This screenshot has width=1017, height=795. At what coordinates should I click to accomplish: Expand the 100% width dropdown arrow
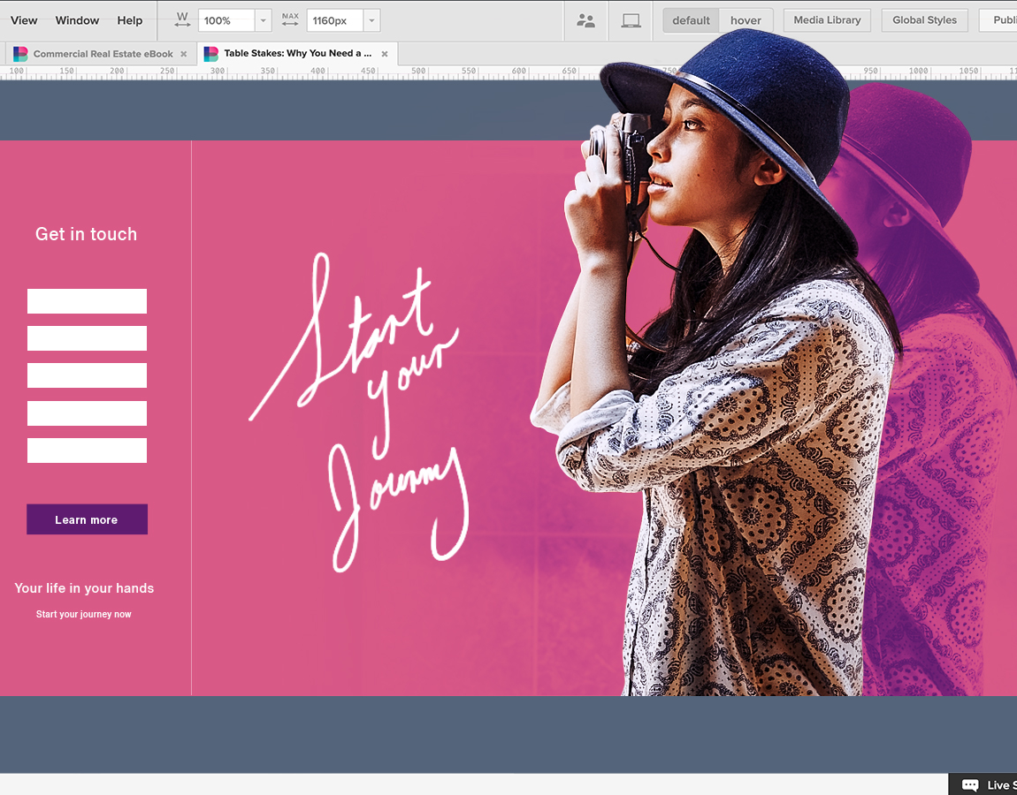click(263, 20)
